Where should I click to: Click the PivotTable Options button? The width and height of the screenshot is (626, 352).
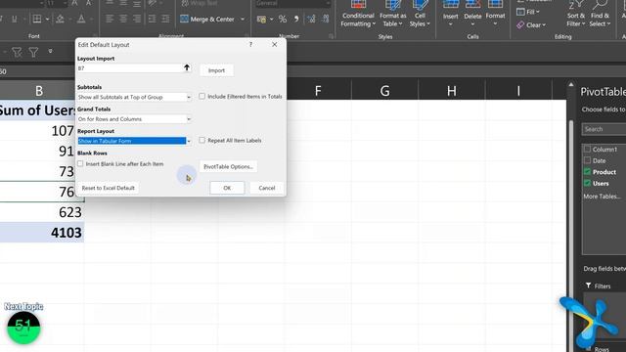click(228, 166)
